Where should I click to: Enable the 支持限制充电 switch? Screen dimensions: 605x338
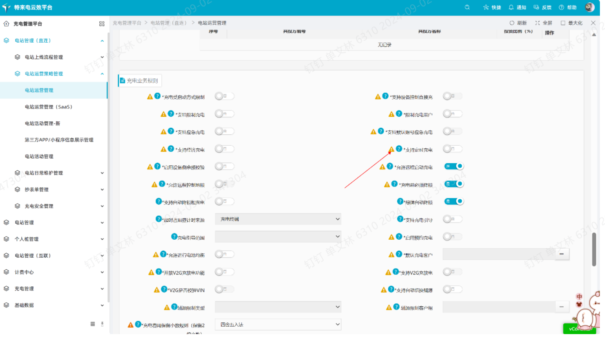pyautogui.click(x=224, y=114)
